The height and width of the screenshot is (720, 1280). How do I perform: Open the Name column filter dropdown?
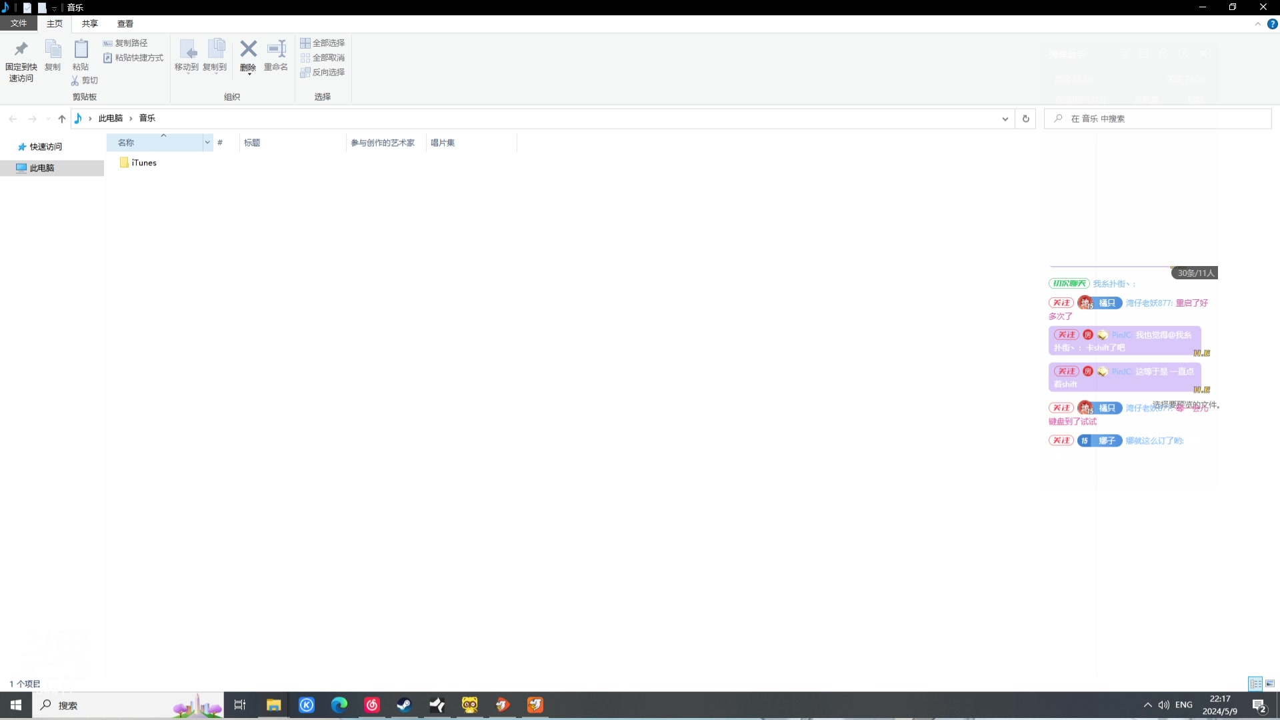207,143
